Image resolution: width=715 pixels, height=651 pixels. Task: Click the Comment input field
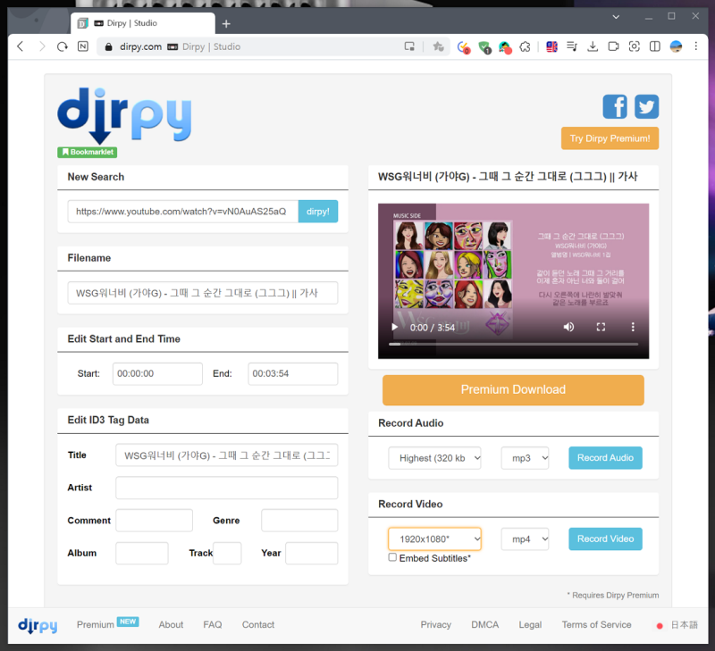click(154, 521)
